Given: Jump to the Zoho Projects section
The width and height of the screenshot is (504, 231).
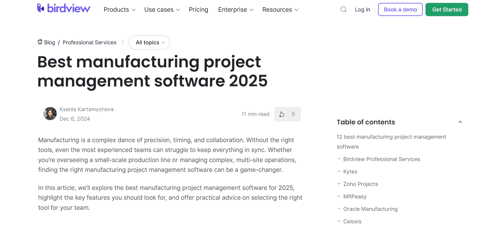Looking at the screenshot, I should [361, 184].
